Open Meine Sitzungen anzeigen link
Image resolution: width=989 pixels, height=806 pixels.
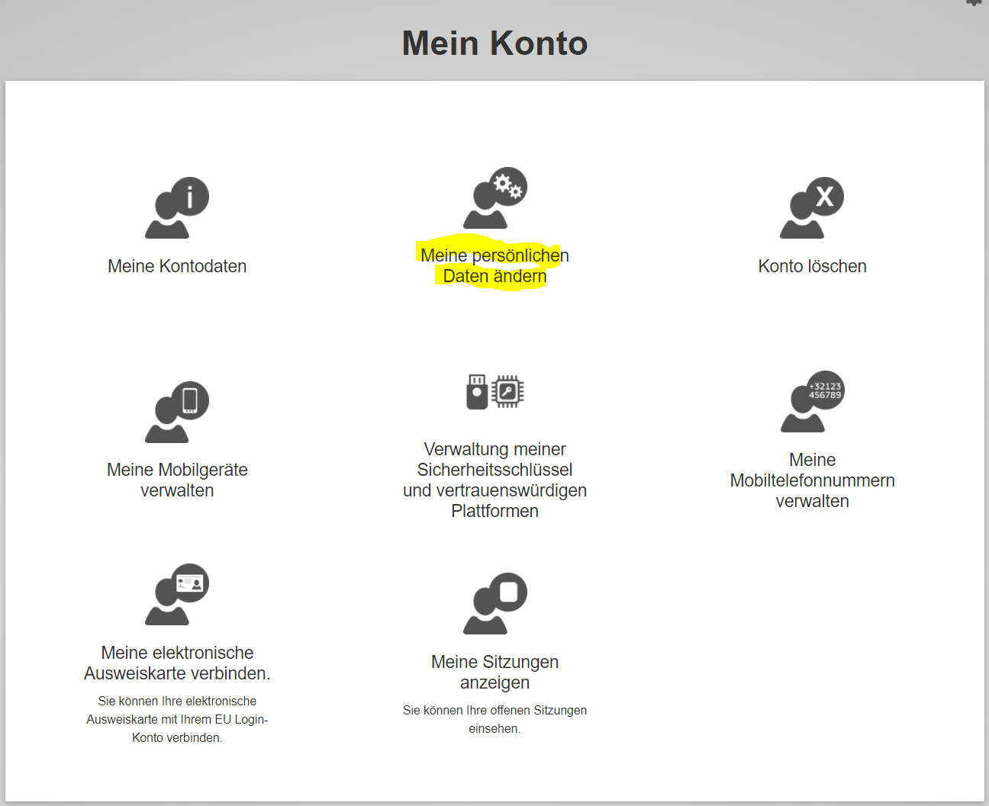(494, 672)
